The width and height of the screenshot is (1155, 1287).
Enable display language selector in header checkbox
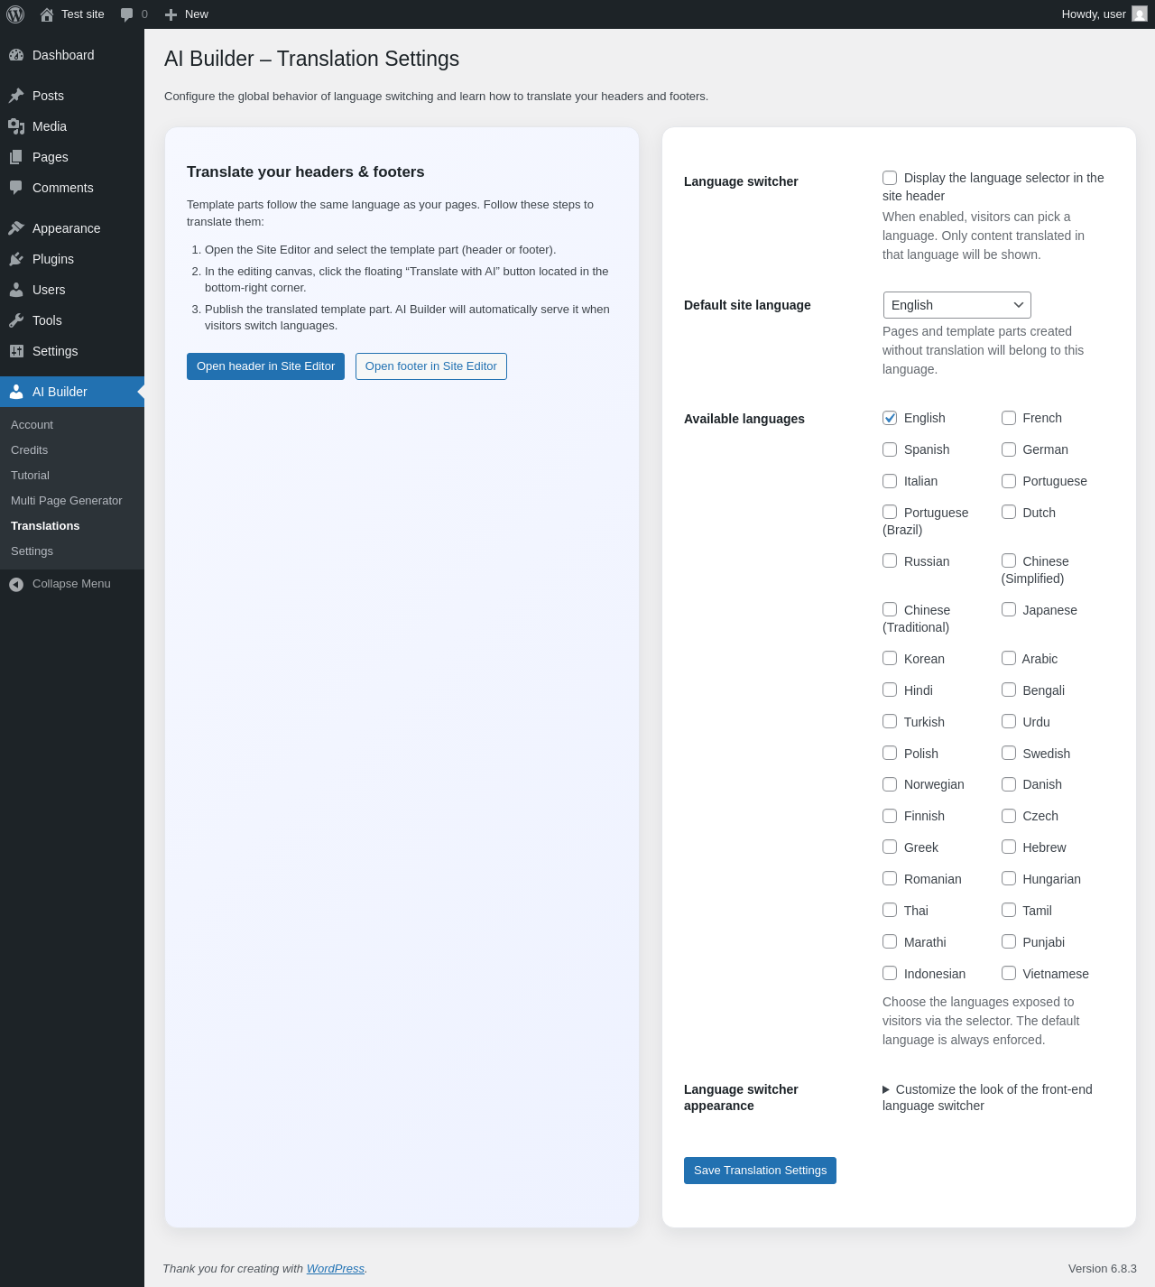point(890,178)
